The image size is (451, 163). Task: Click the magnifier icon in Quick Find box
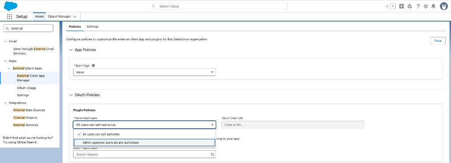point(7,29)
